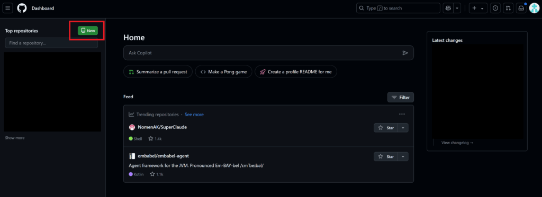
Task: Star the NomenAK/SuperClaude repository
Action: 386,128
